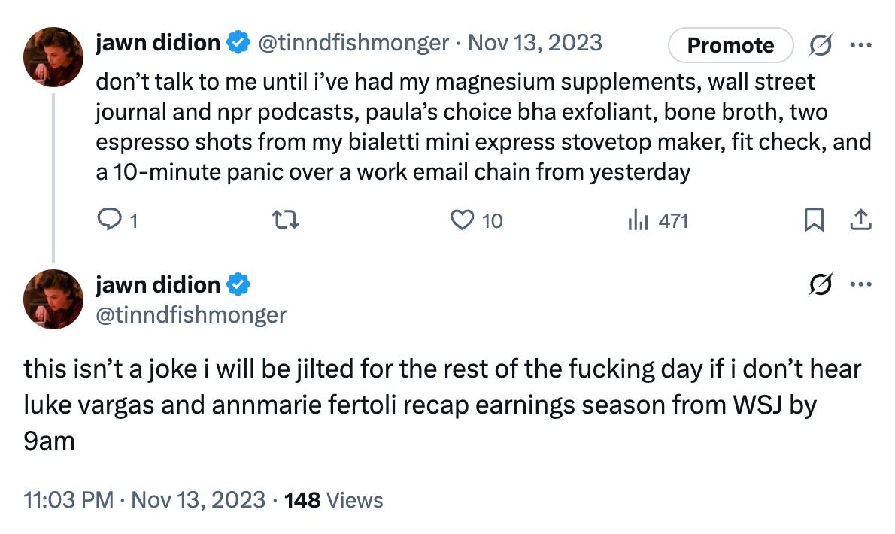The height and width of the screenshot is (534, 895).
Task: Click the avatar on the second tweet
Action: (53, 299)
